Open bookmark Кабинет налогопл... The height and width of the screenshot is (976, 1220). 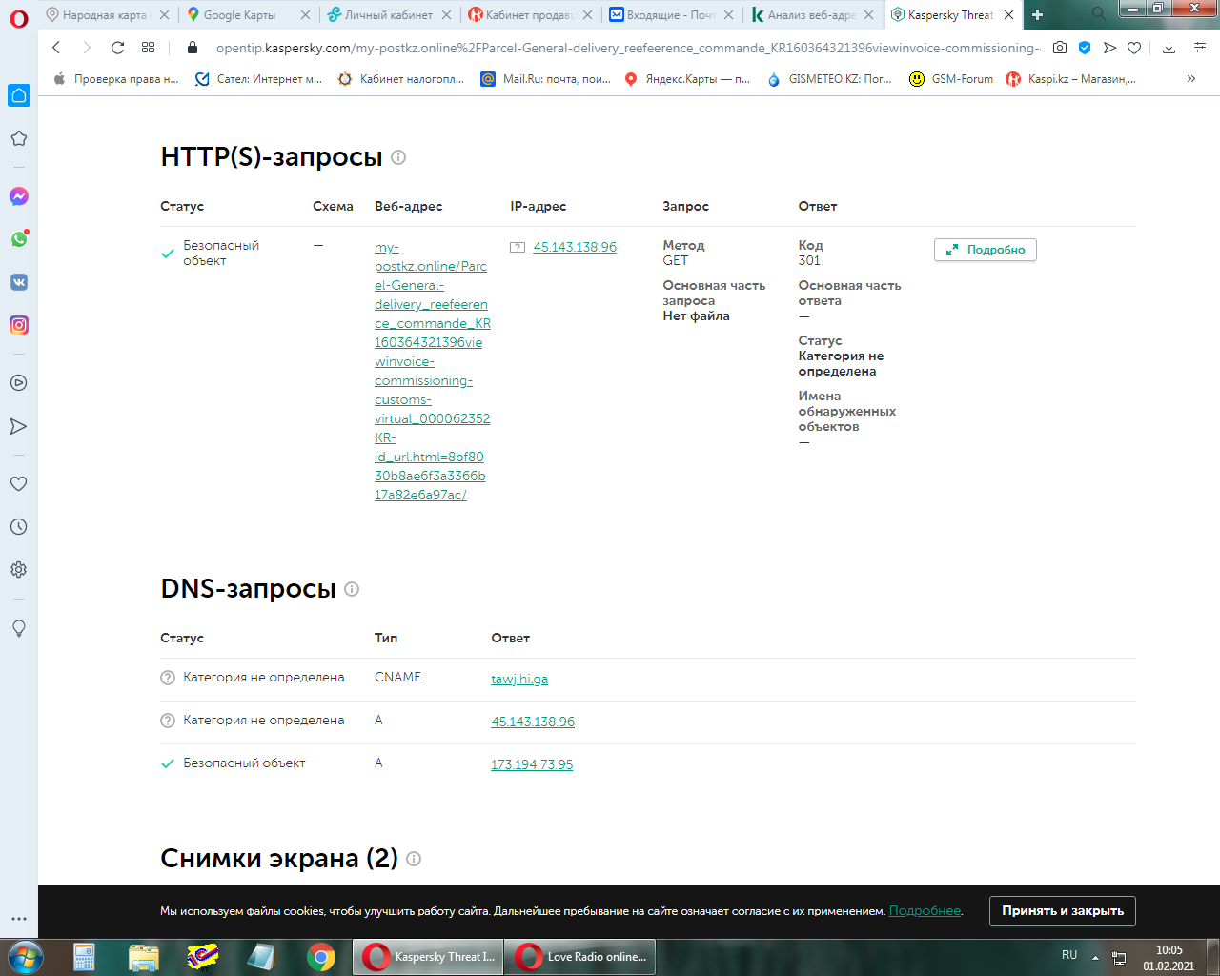point(401,79)
